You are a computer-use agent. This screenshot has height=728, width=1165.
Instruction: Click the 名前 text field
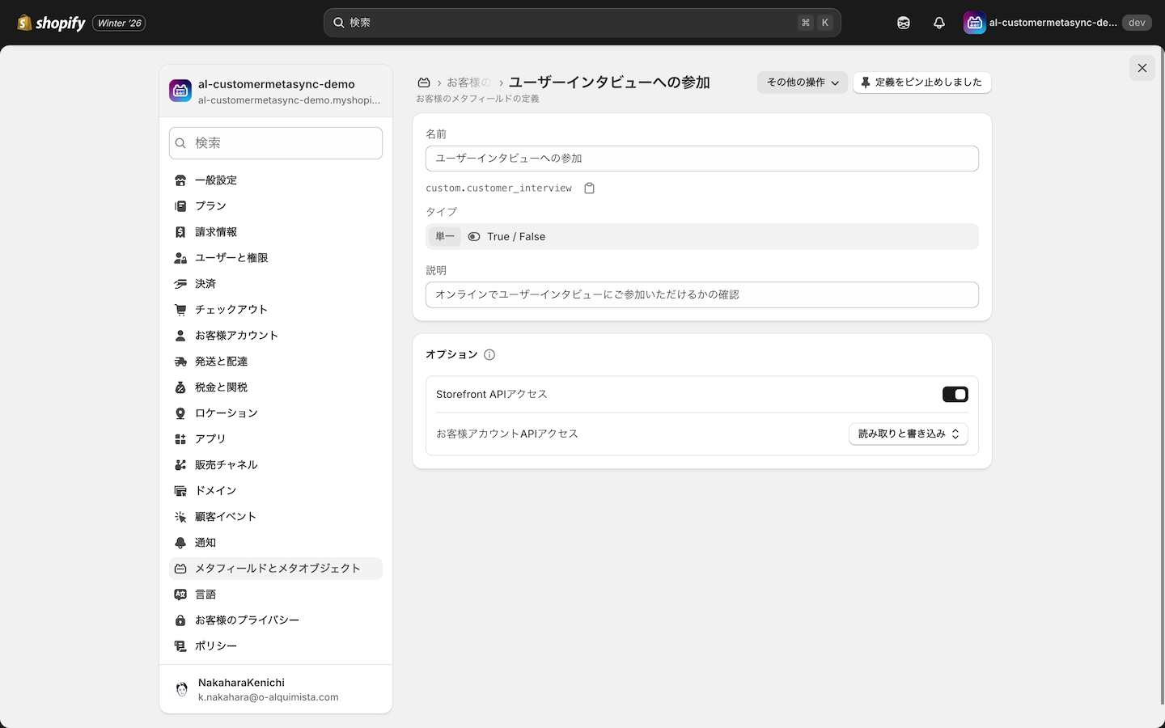(701, 159)
